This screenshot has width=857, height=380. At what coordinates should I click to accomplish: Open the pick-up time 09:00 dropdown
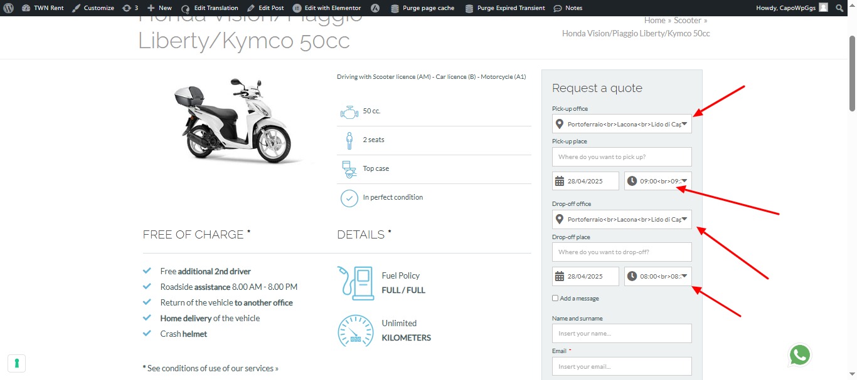click(658, 181)
